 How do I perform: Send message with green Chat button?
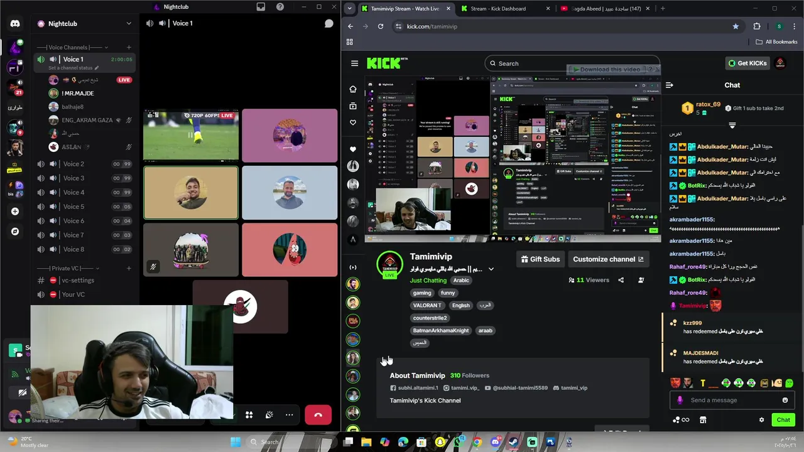[x=783, y=420]
